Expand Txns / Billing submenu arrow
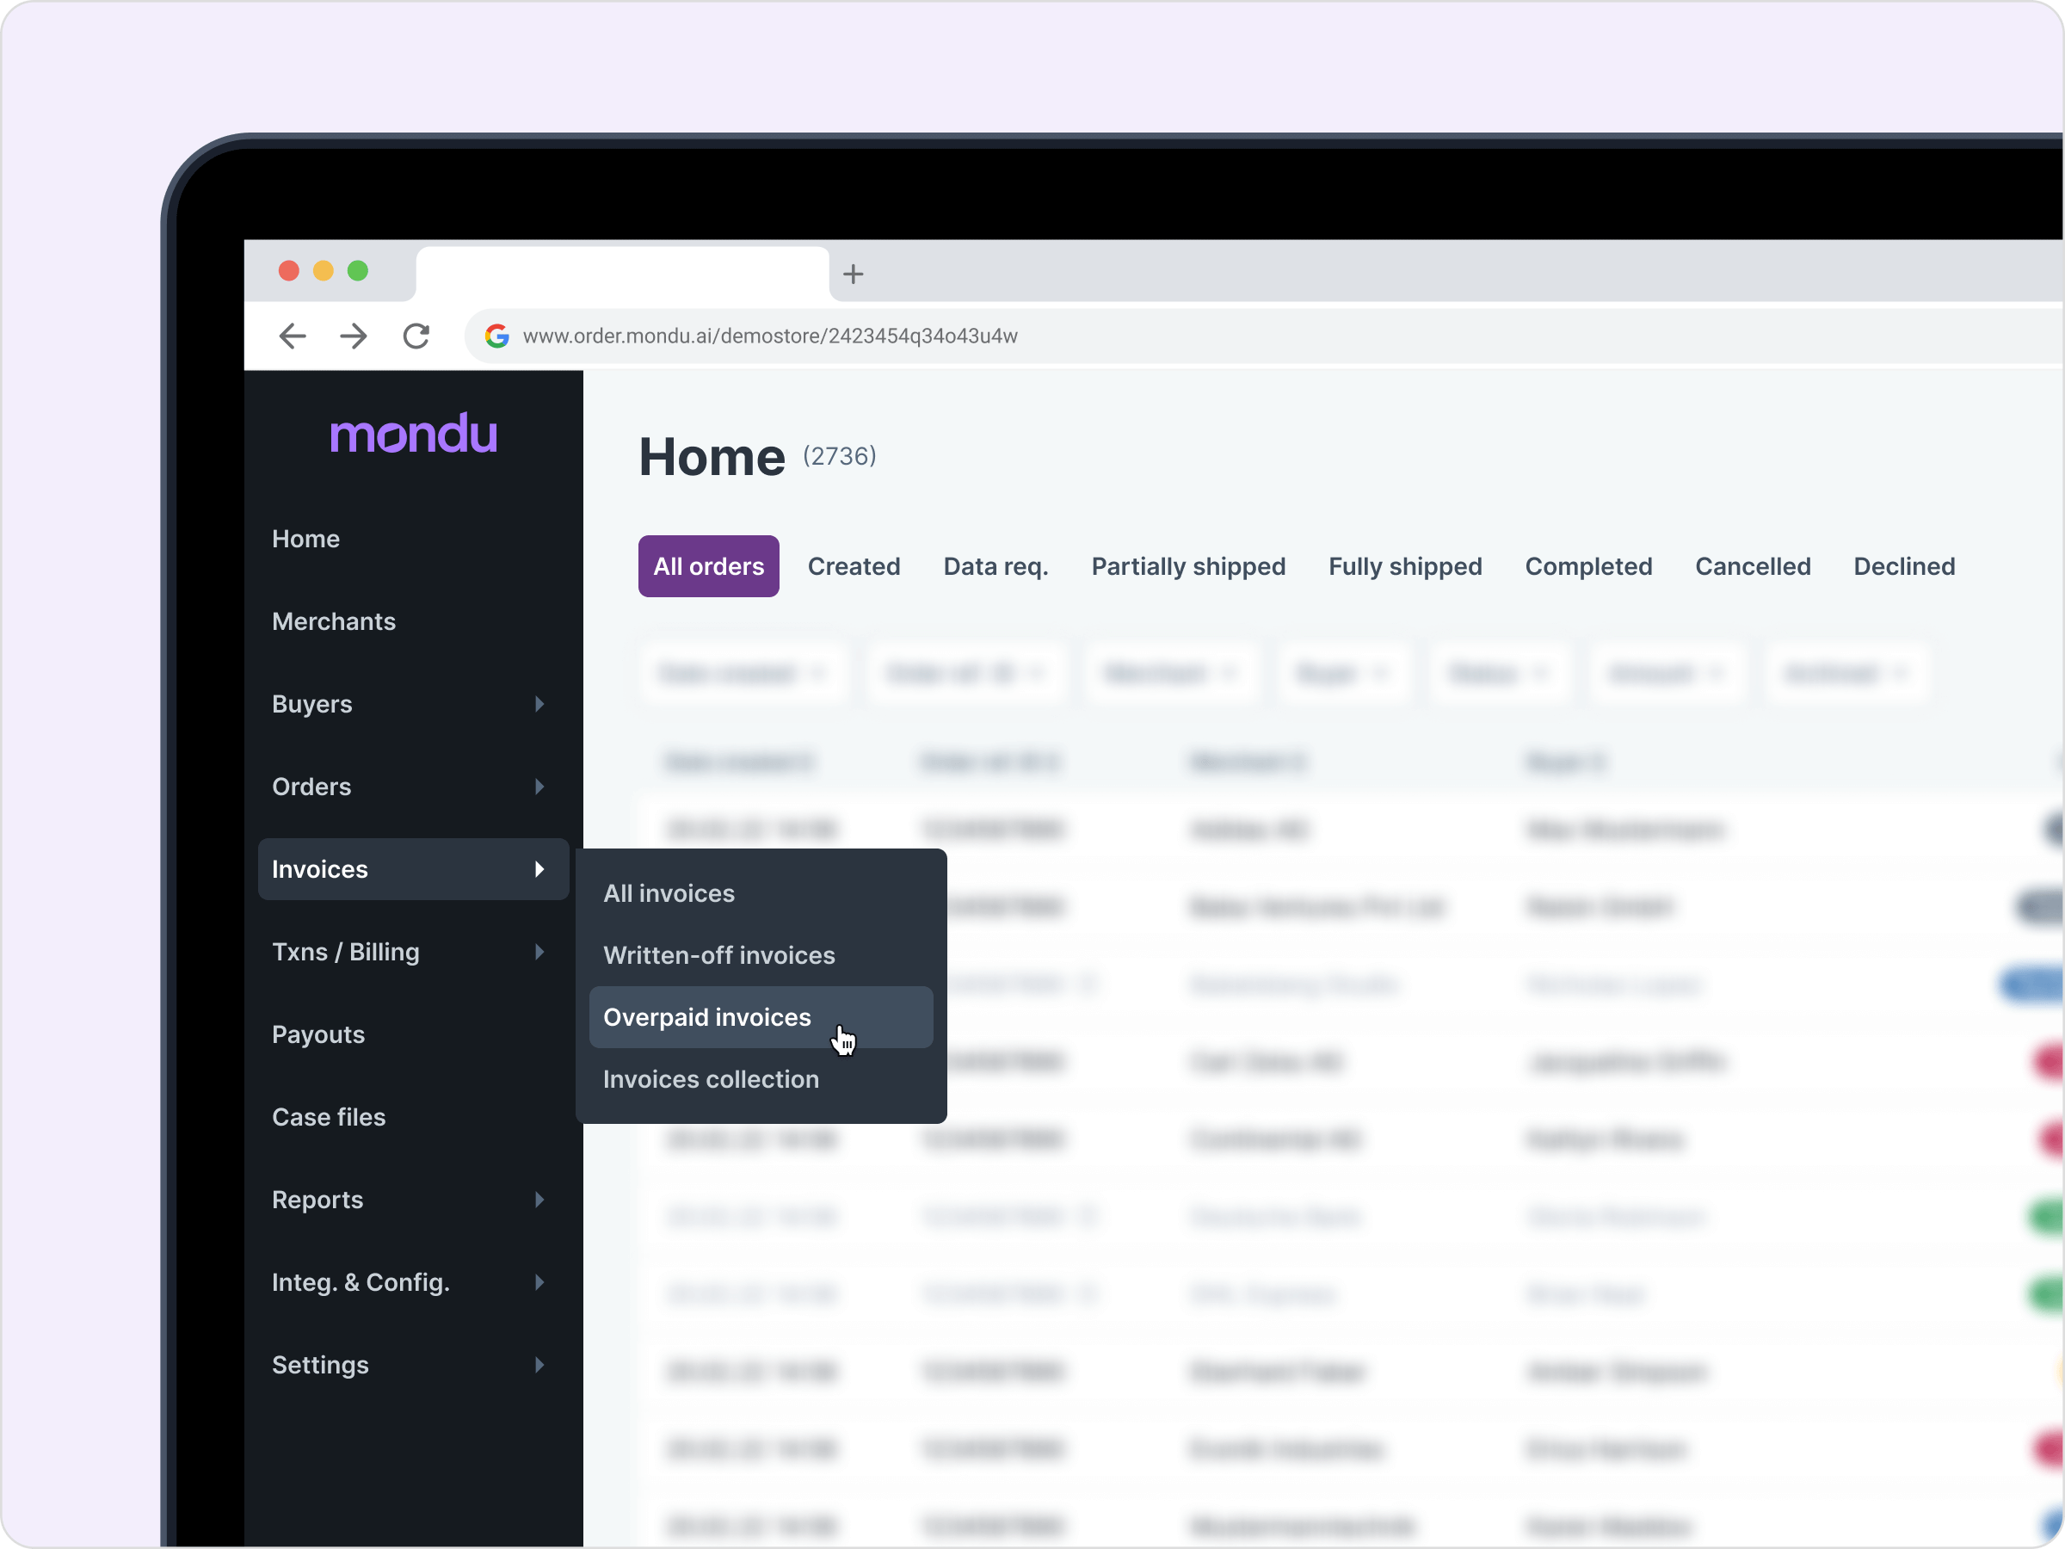 [539, 953]
